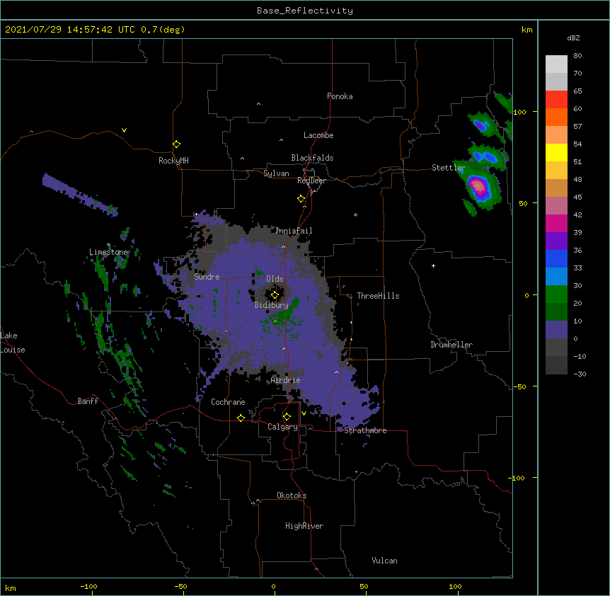This screenshot has width=610, height=596.
Task: Click the yellow diamond marker near RockyMH
Action: coord(176,144)
